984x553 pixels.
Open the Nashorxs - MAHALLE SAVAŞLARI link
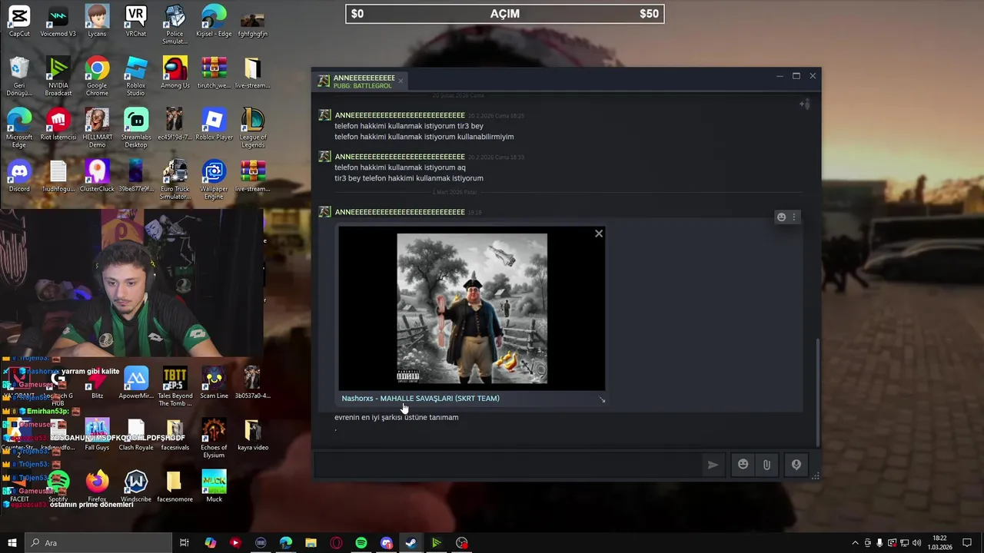pos(421,399)
